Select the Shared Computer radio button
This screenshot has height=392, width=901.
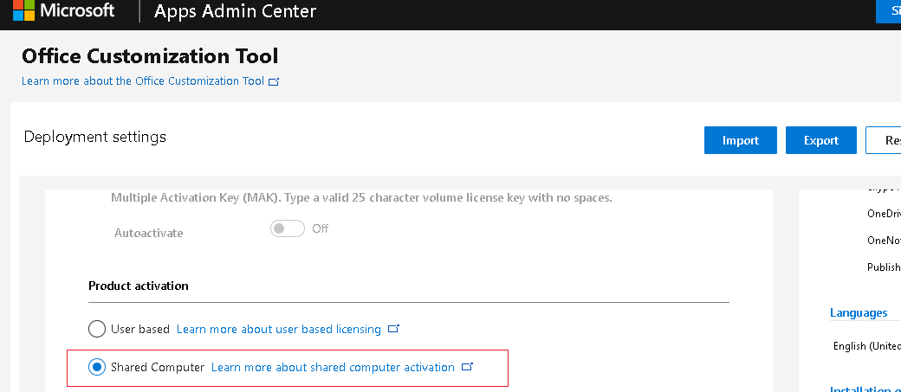coord(96,367)
